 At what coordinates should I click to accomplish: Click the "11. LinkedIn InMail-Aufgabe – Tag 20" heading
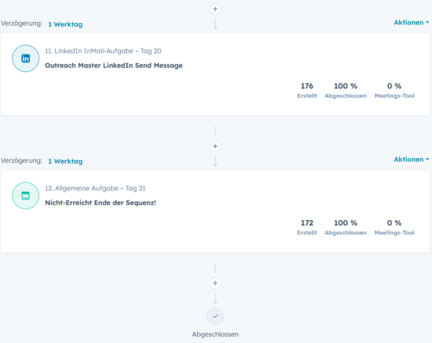[103, 51]
